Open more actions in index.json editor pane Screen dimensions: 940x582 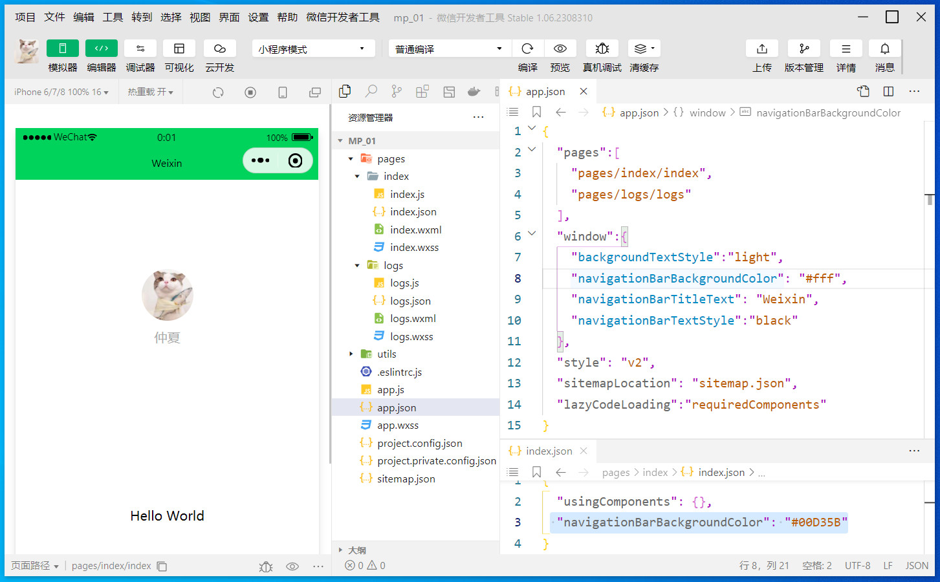[914, 451]
